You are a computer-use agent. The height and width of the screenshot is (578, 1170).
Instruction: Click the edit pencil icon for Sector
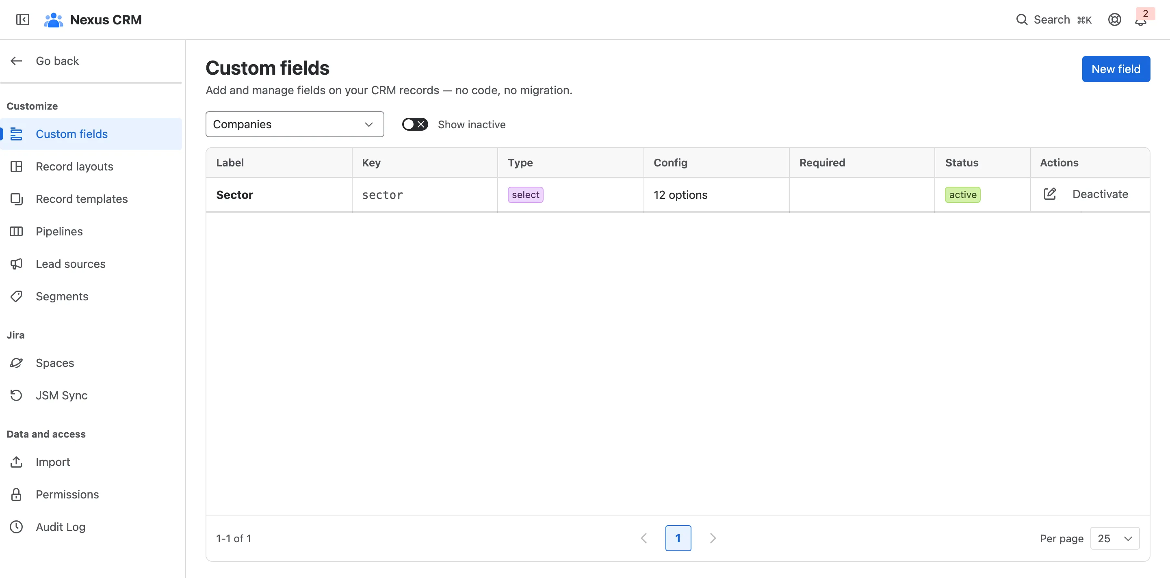(1050, 194)
